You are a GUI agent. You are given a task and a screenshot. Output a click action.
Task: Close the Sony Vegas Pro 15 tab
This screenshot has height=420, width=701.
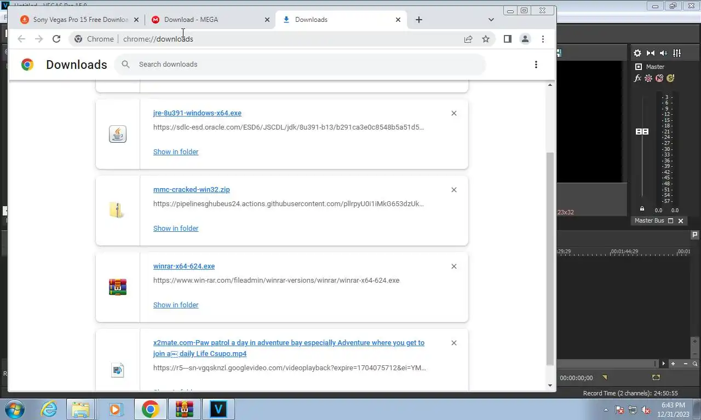point(136,20)
